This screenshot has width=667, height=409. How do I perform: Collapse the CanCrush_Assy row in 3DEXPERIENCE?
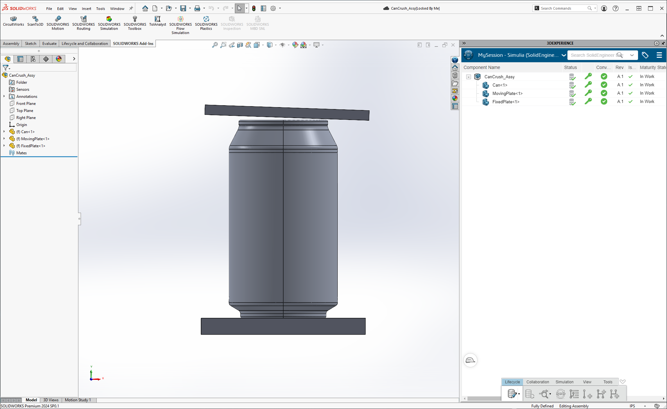point(468,77)
